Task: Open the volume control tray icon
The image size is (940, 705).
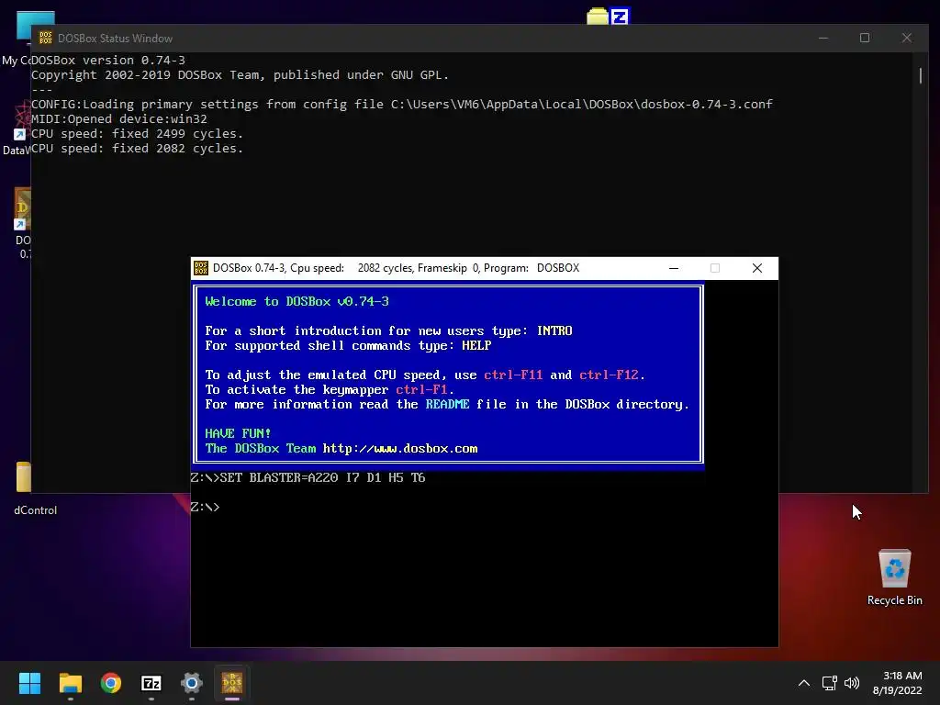Action: pos(851,683)
